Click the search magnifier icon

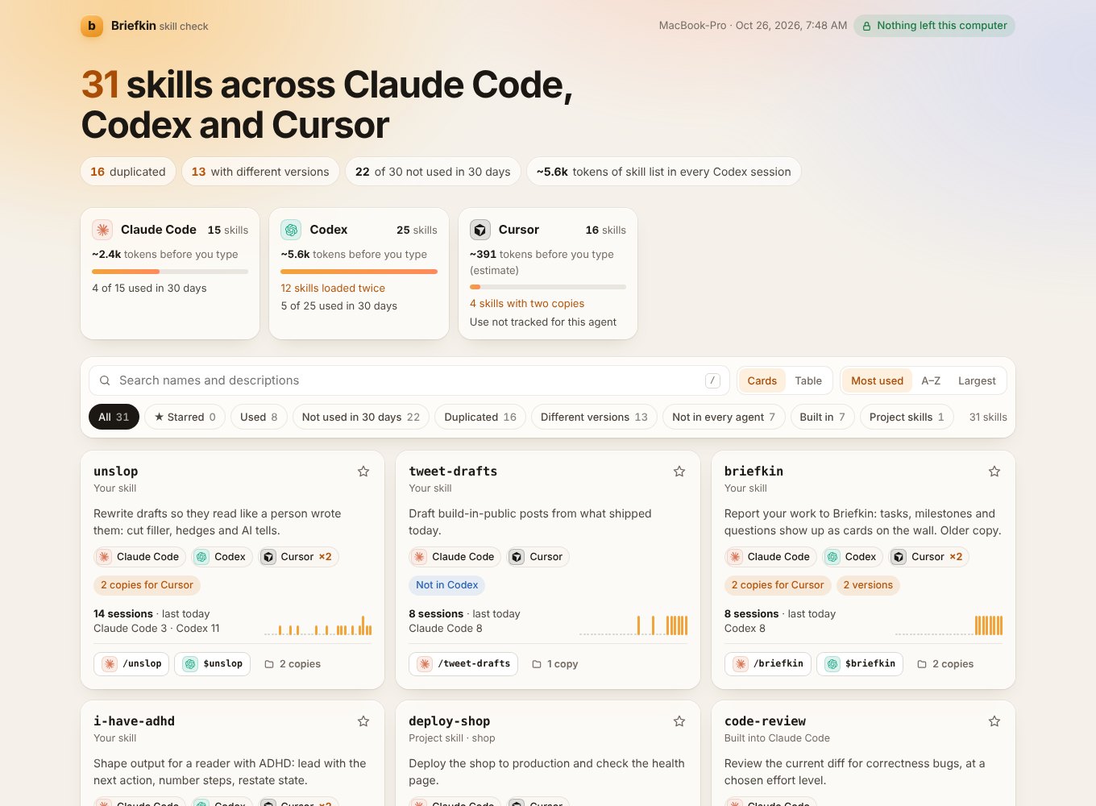tap(105, 380)
